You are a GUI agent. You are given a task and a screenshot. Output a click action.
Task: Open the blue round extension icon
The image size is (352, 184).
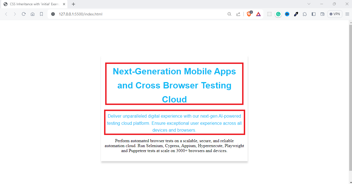[287, 14]
